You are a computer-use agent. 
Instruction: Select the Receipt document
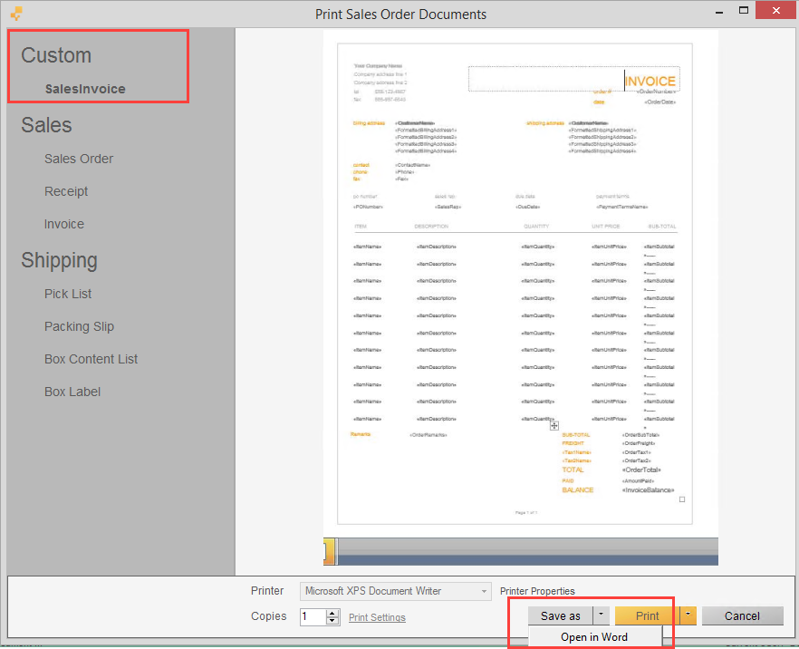tap(66, 191)
